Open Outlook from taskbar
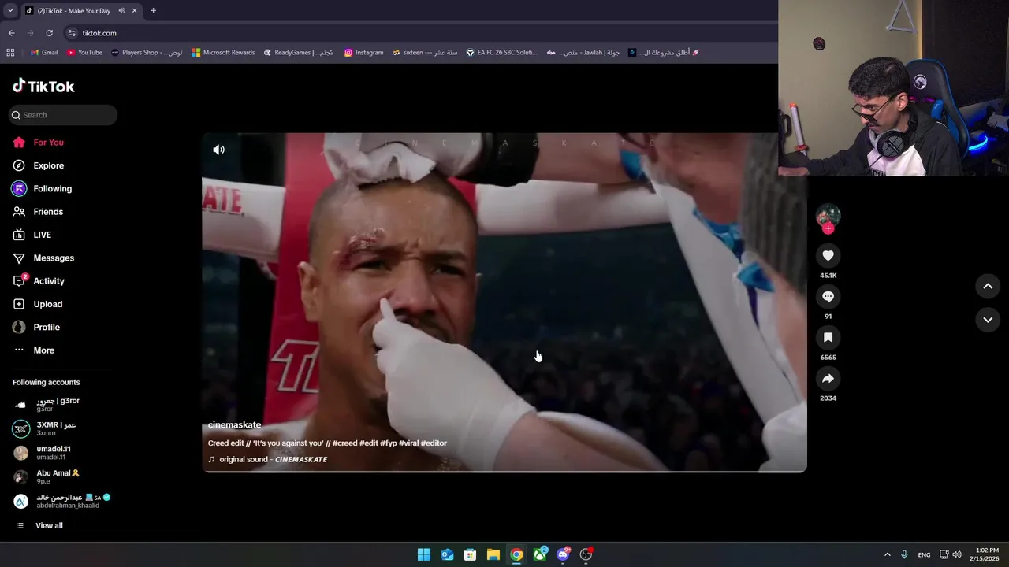 point(447,554)
